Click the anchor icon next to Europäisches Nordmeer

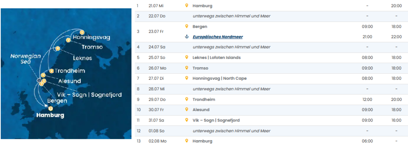pyautogui.click(x=186, y=37)
